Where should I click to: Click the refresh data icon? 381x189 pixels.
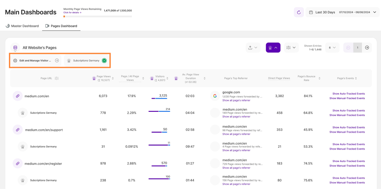(x=298, y=12)
